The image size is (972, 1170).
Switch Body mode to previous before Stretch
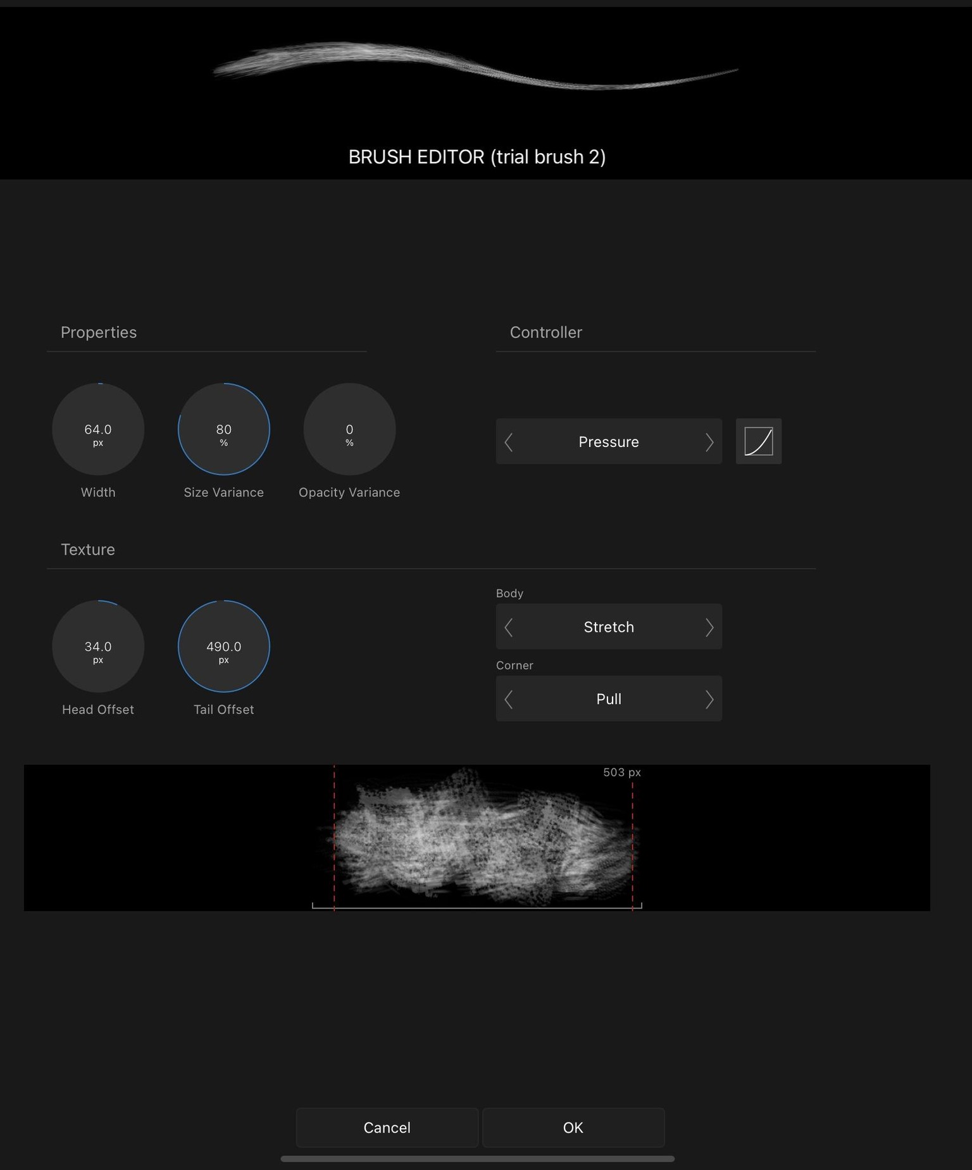point(509,627)
